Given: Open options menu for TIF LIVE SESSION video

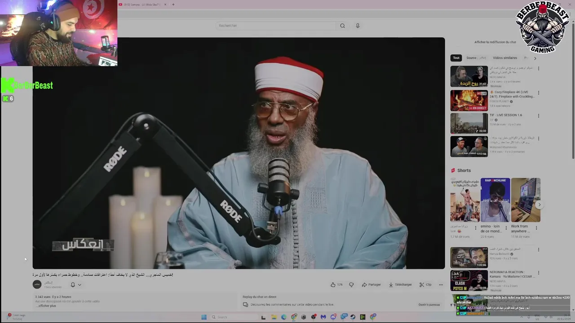Looking at the screenshot, I should pyautogui.click(x=539, y=116).
